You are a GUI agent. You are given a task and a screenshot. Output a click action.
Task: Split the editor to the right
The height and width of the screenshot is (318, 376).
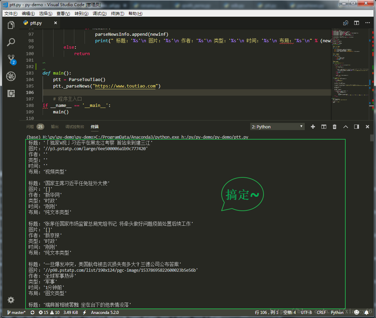coord(357,23)
